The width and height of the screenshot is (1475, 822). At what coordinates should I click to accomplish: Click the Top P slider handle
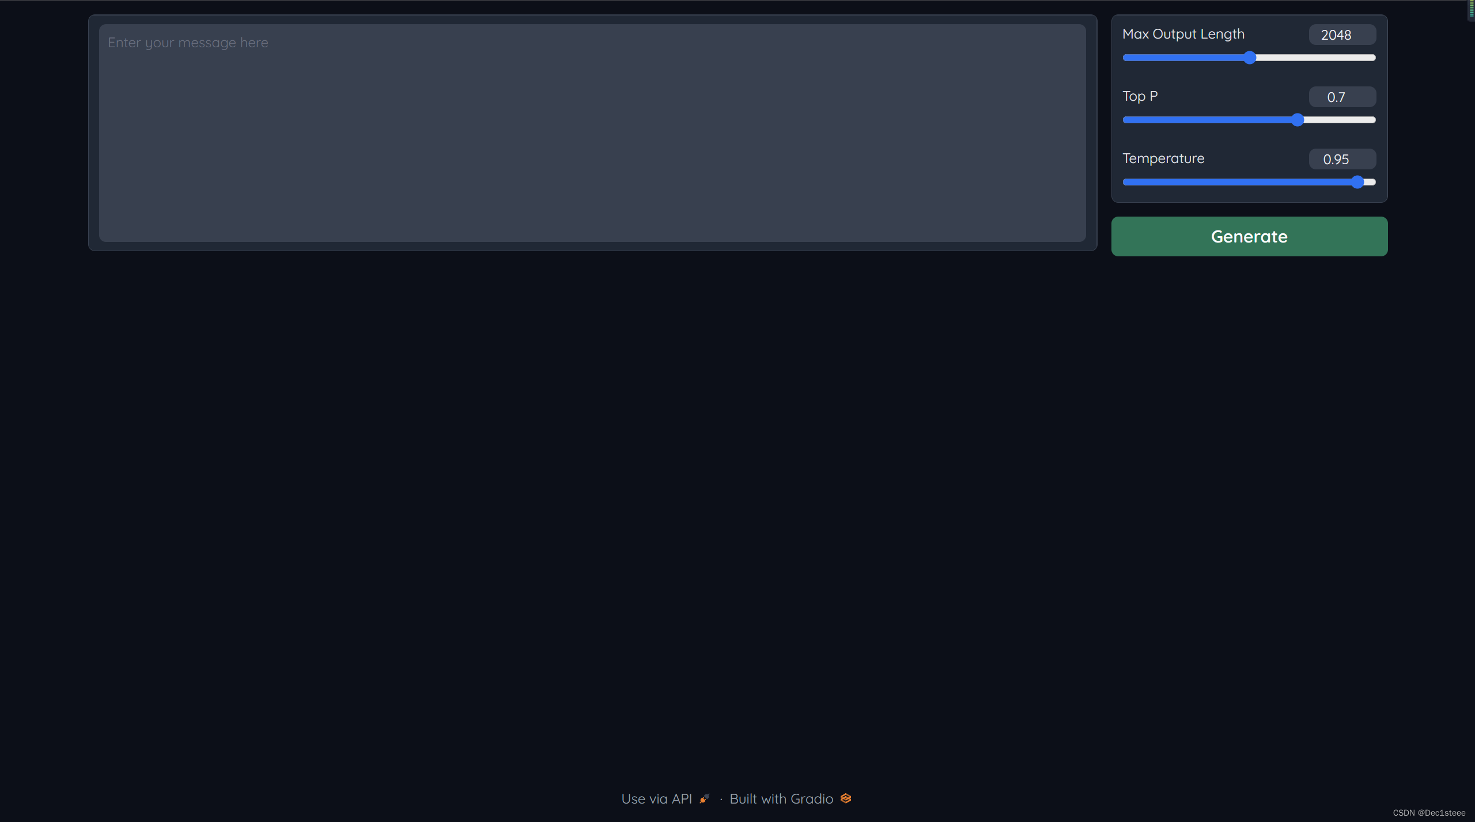click(x=1298, y=120)
